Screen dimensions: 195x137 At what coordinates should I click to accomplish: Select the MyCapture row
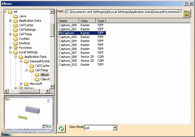pyautogui.click(x=82, y=33)
